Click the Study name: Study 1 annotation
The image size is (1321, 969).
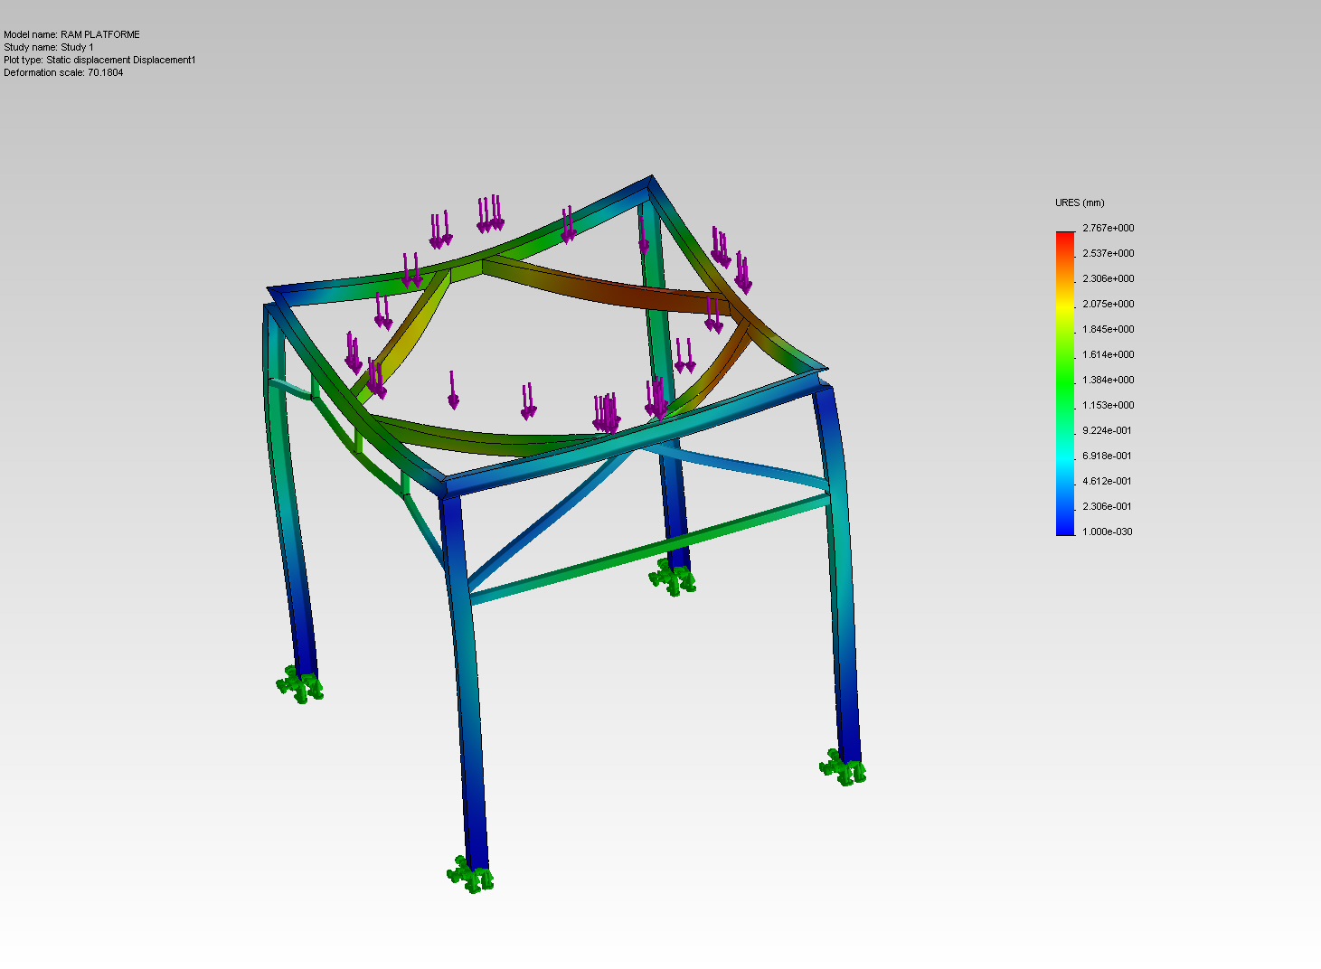click(49, 47)
